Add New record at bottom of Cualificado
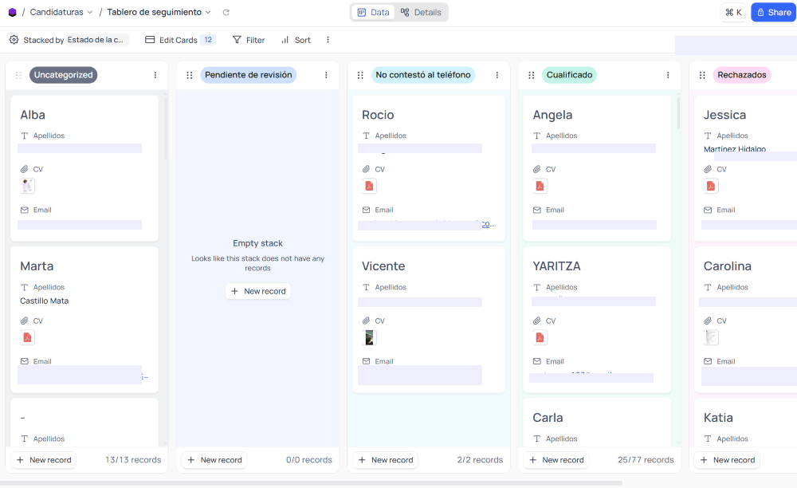 click(556, 460)
